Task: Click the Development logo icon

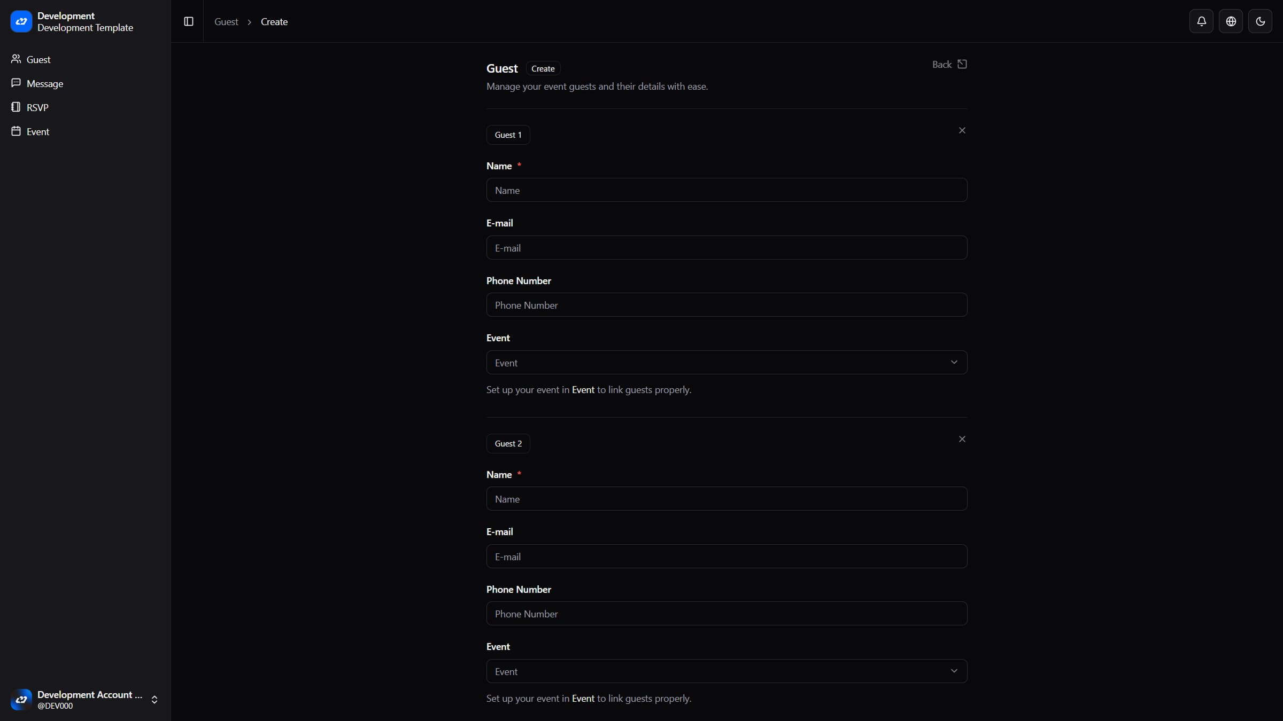Action: (21, 21)
